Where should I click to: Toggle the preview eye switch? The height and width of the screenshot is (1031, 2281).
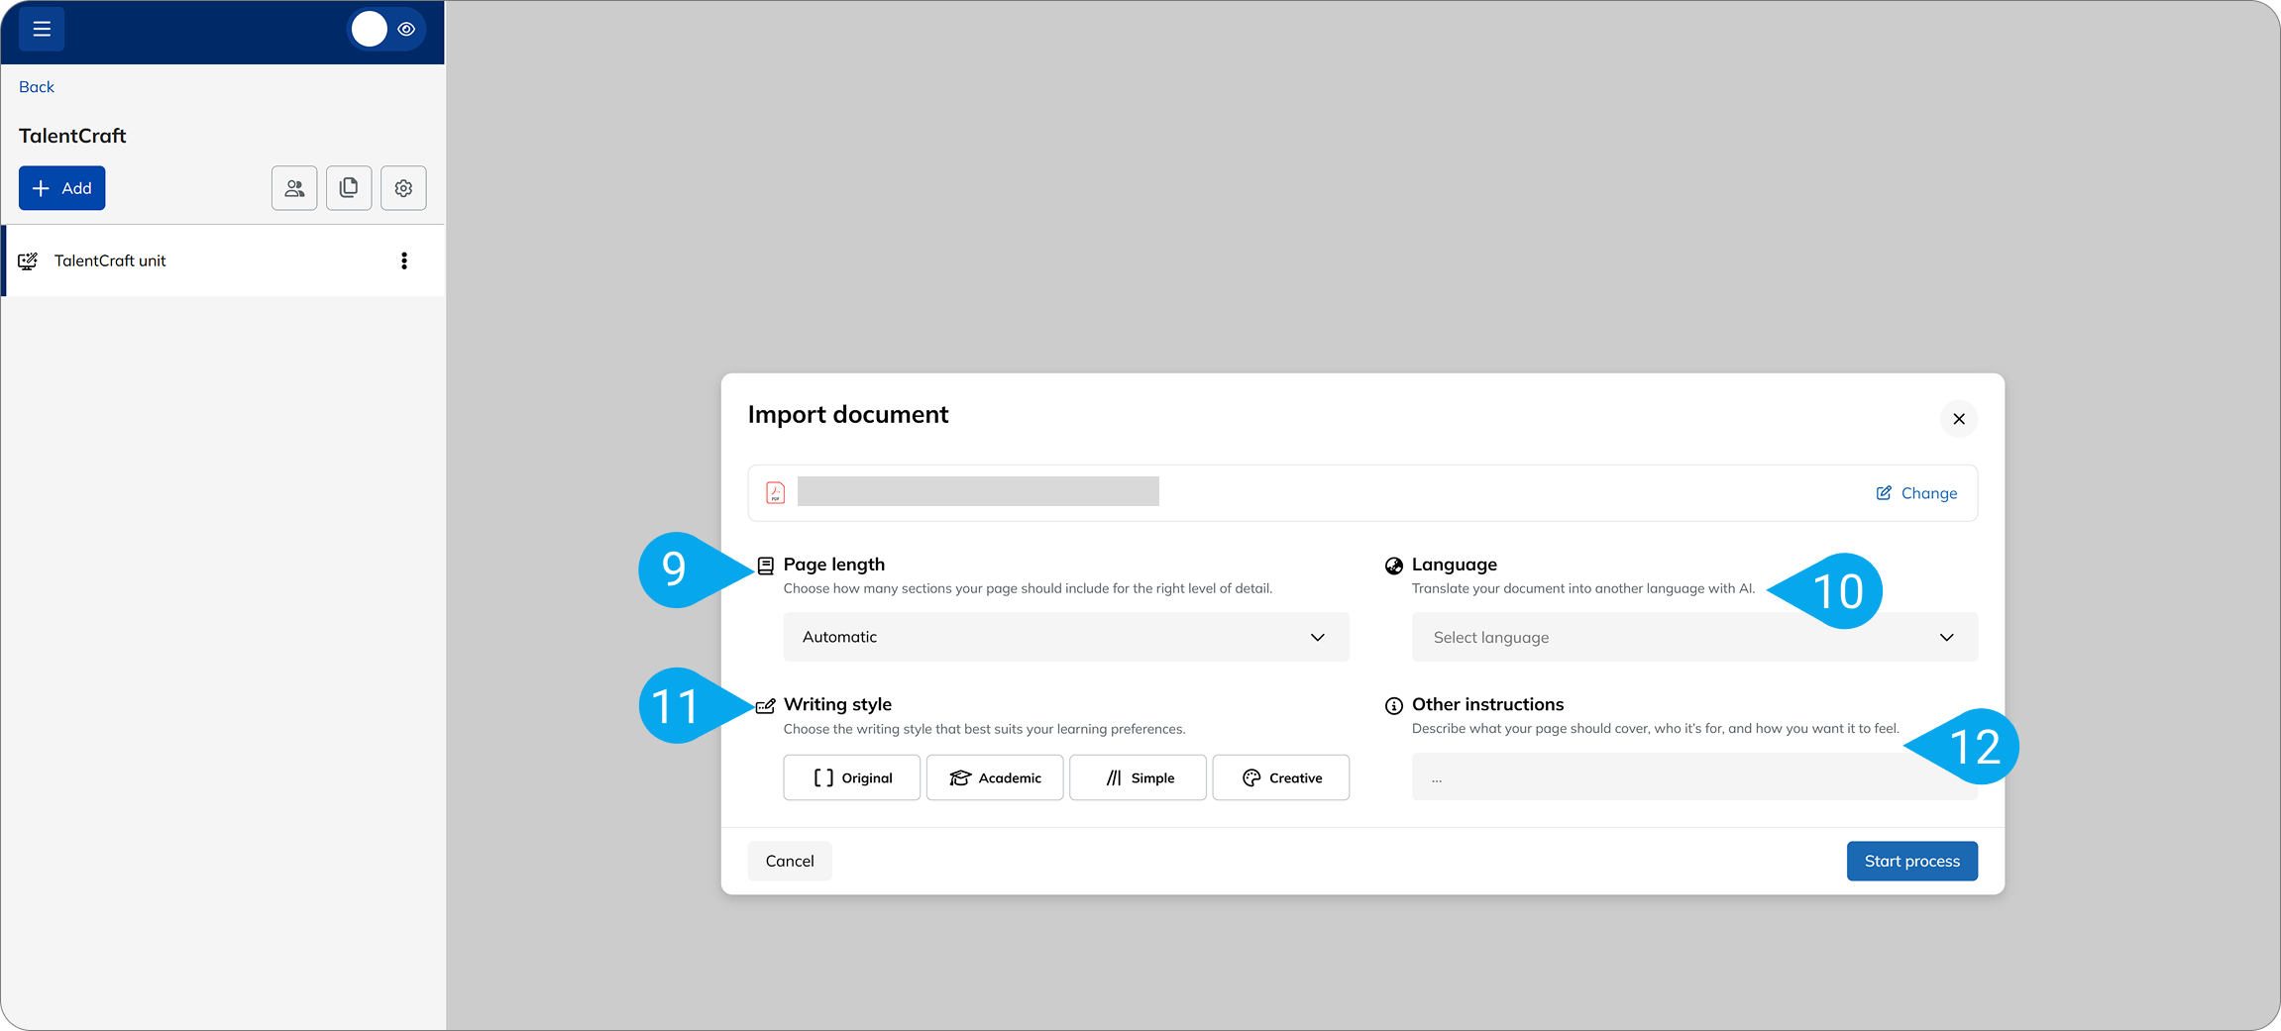tap(386, 30)
